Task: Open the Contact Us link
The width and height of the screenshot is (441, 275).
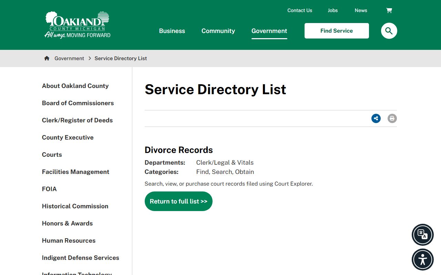Action: (x=300, y=10)
